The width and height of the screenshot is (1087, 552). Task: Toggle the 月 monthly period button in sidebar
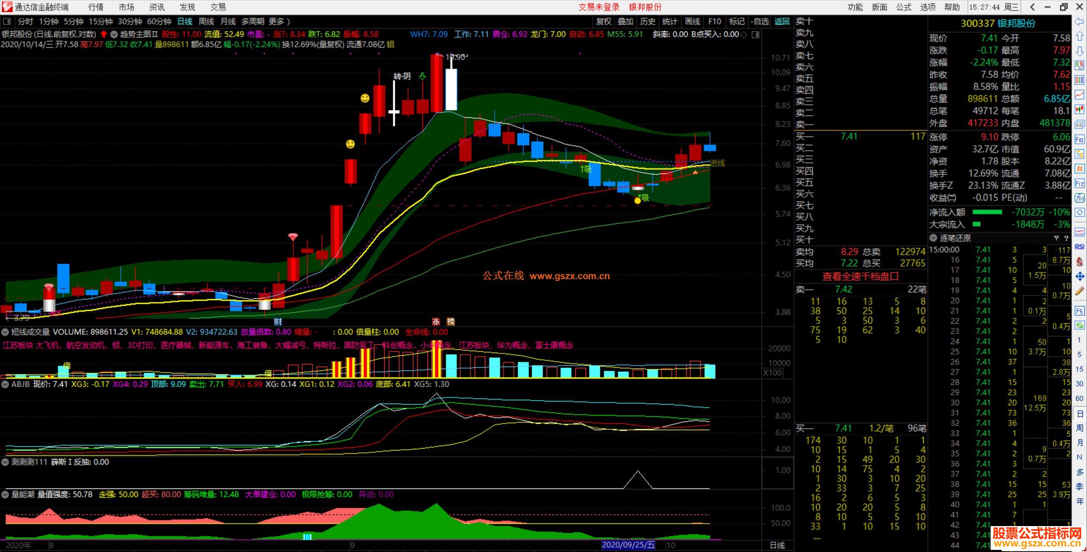tap(1079, 443)
